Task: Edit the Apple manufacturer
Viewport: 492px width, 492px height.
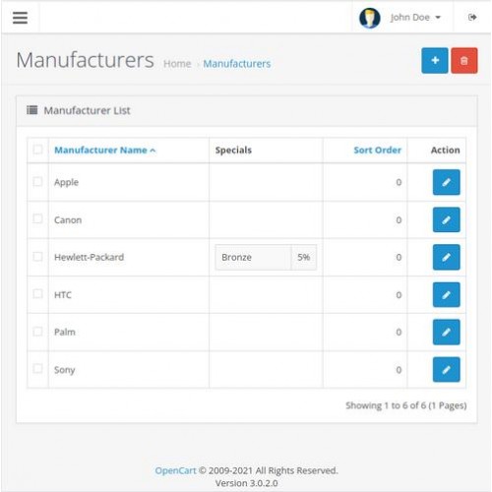Action: pos(446,182)
